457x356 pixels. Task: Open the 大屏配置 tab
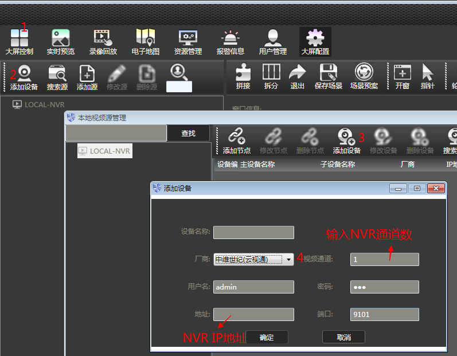(x=315, y=42)
